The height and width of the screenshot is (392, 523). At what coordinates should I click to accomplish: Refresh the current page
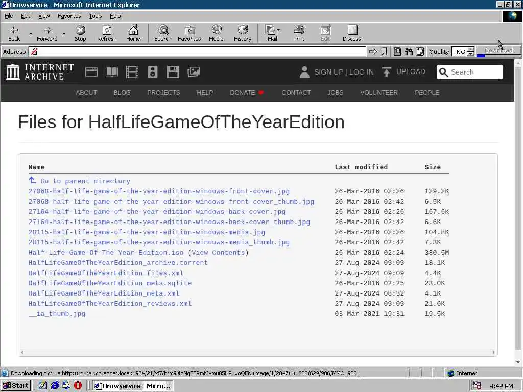107,33
